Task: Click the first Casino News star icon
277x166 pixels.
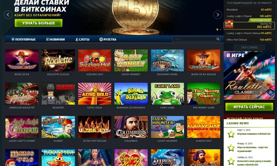Action: (231, 134)
